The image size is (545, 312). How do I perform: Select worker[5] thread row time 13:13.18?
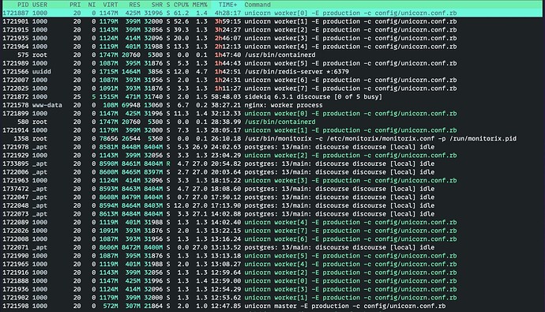point(272,256)
